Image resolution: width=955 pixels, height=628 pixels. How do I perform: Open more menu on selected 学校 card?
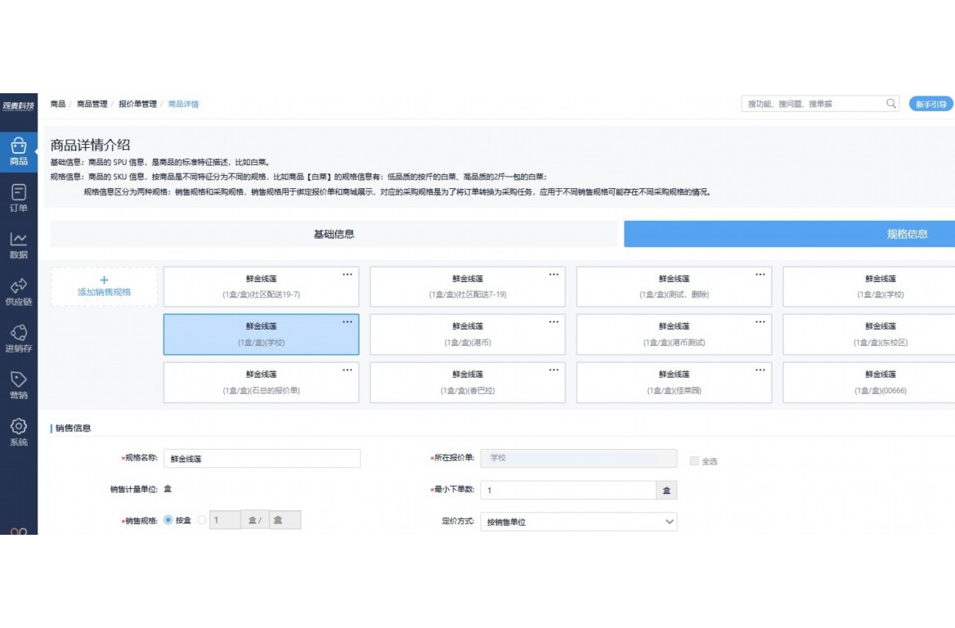coord(347,322)
